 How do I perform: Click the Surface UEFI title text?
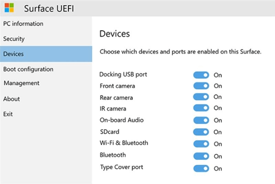[49, 8]
